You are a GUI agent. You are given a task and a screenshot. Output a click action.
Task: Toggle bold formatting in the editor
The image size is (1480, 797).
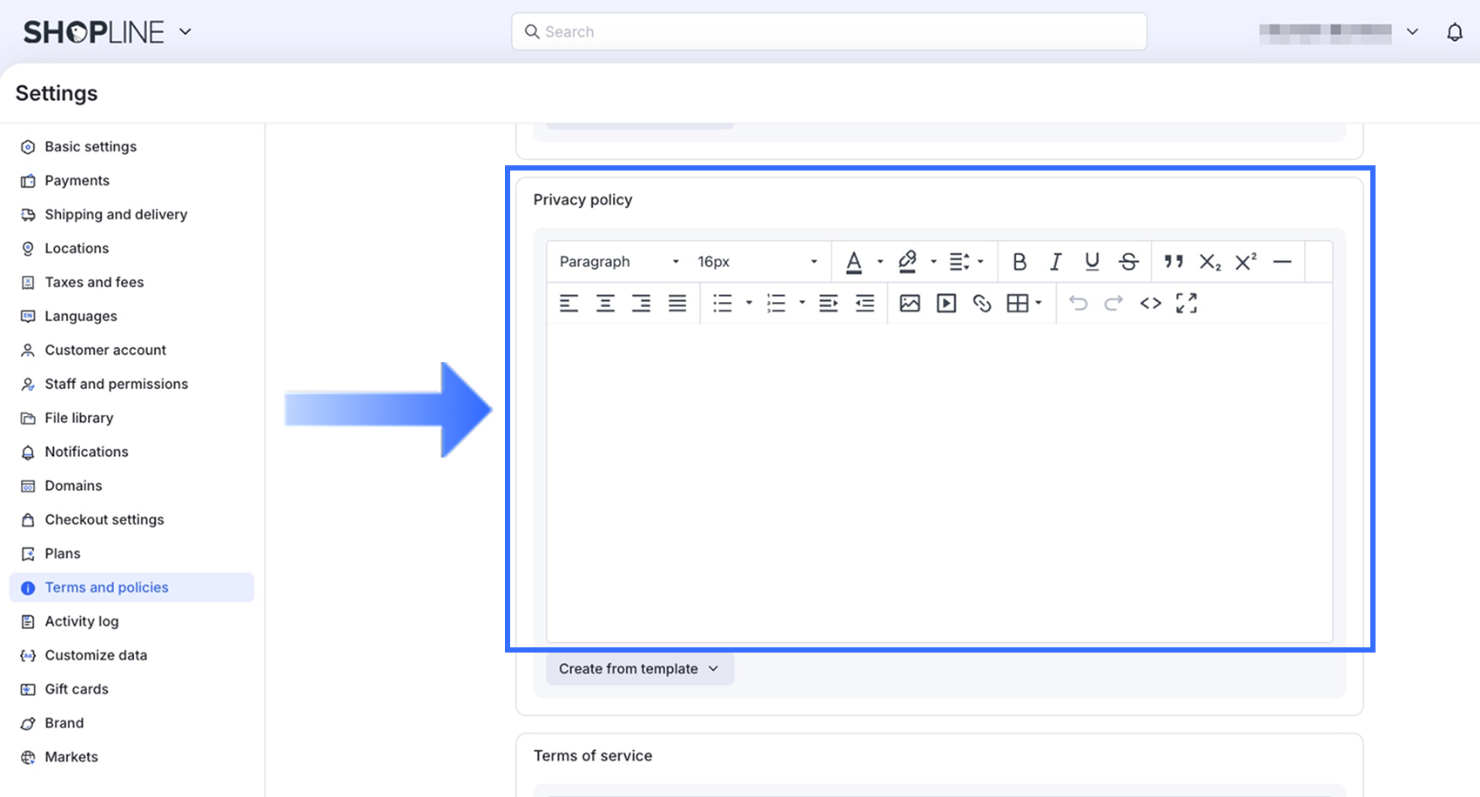(1019, 262)
